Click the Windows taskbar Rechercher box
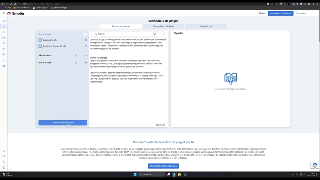This screenshot has width=320, height=180. [151, 174]
